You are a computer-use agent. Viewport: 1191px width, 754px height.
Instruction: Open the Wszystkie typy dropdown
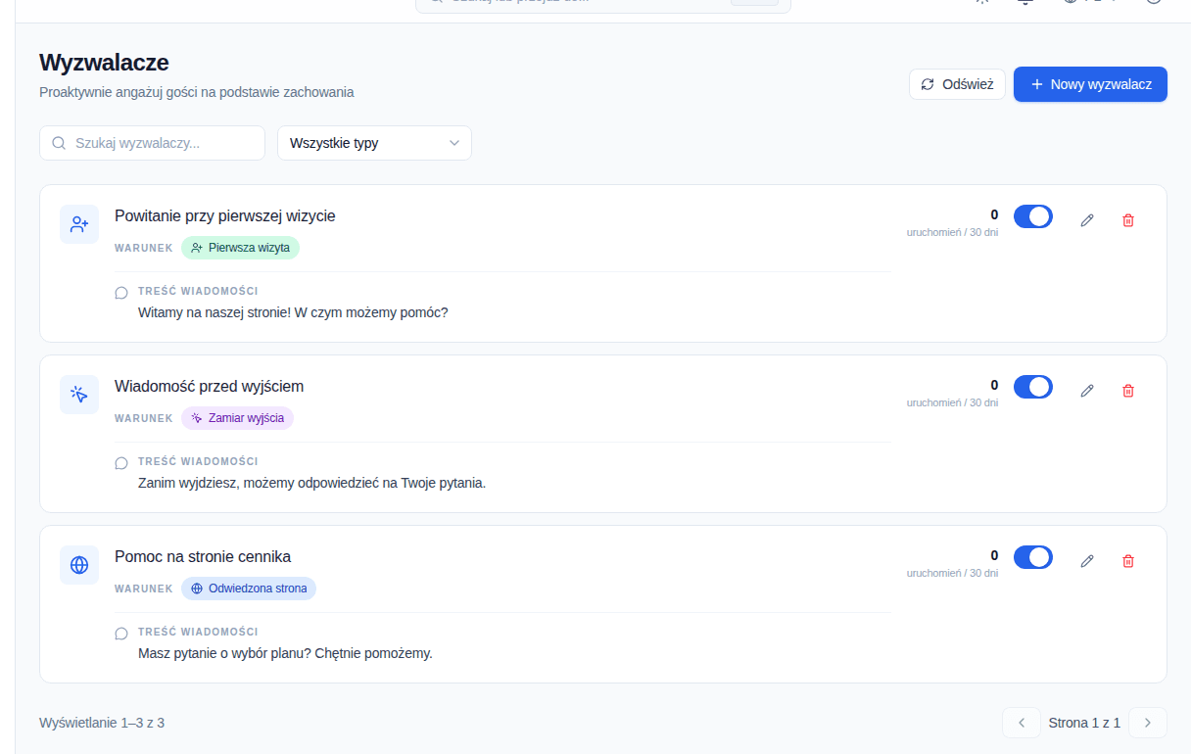coord(374,143)
